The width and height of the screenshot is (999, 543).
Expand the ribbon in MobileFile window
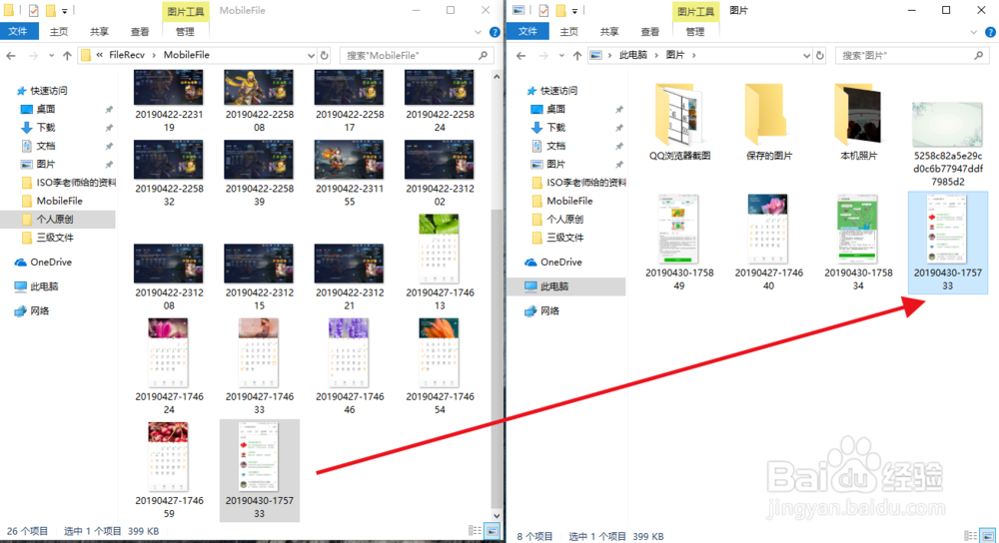478,32
